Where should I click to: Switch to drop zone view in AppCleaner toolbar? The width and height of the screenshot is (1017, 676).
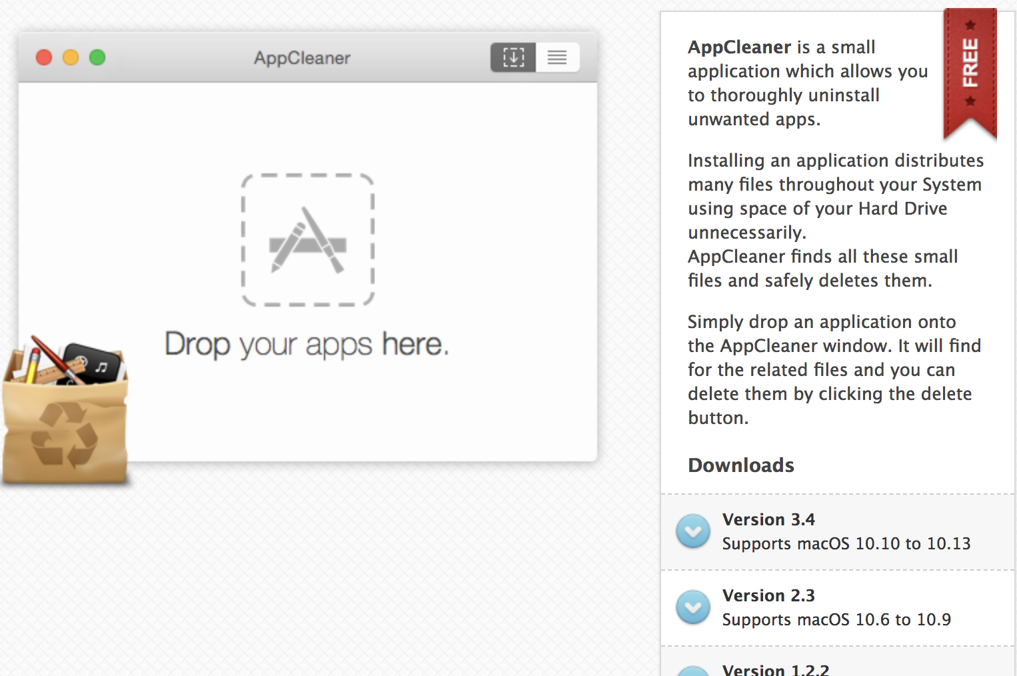[513, 57]
